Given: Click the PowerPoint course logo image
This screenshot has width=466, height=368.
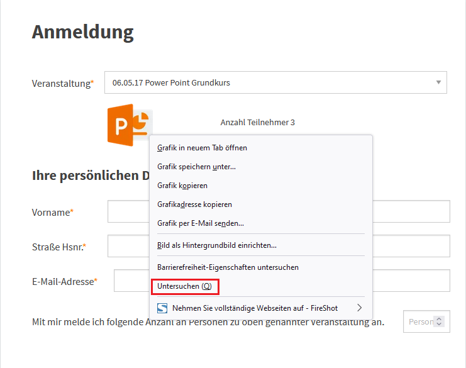Looking at the screenshot, I should 128,125.
